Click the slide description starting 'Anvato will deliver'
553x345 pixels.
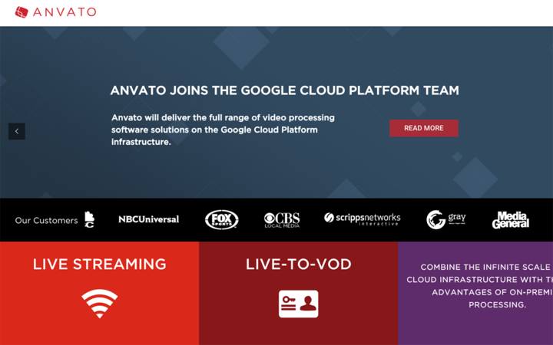click(223, 130)
